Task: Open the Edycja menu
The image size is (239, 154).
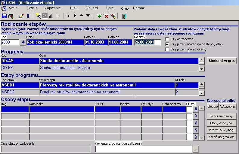Action: 32,8
